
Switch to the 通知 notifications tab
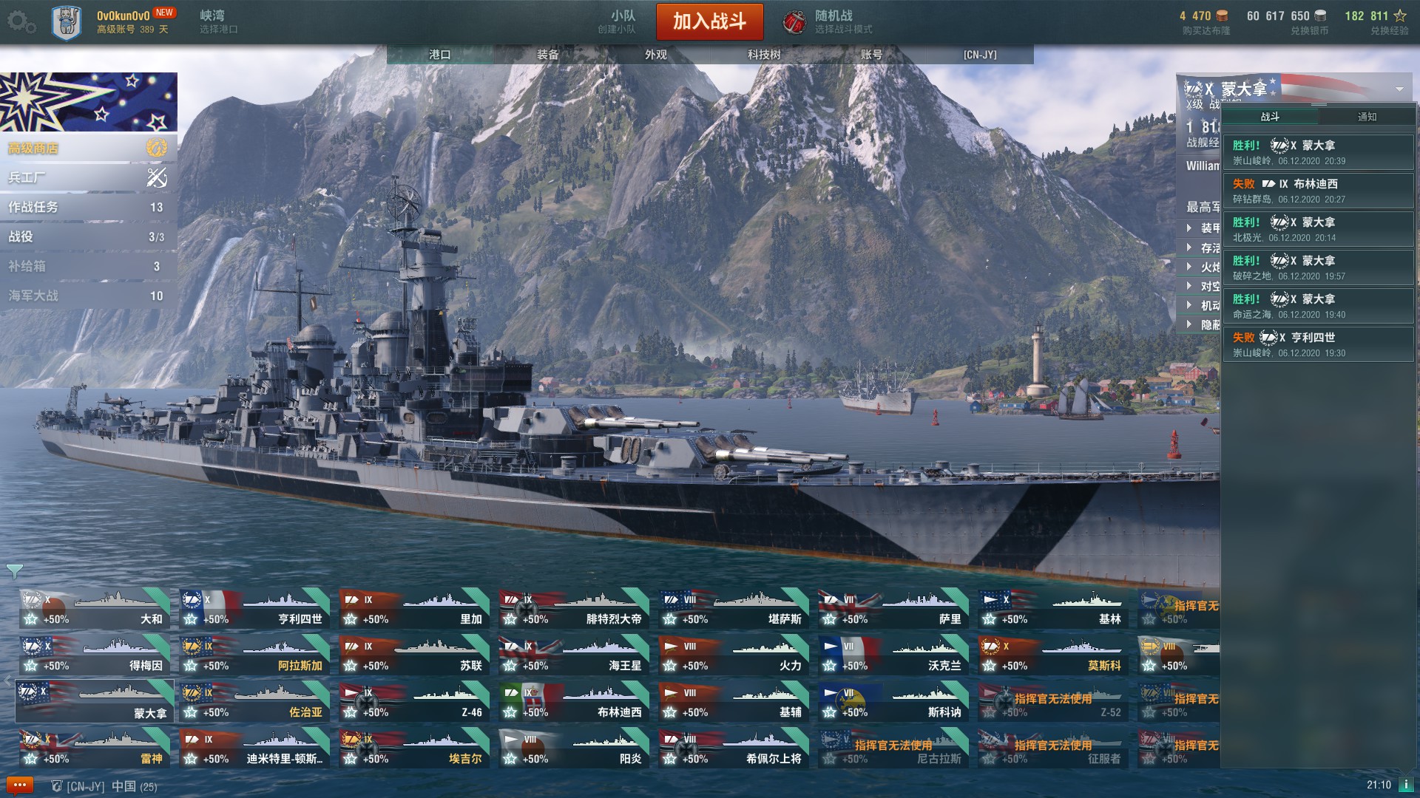click(x=1367, y=117)
